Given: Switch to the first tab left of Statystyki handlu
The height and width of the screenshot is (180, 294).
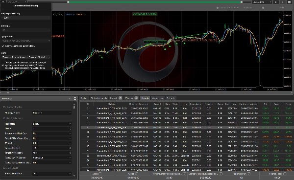Looking at the screenshot, I should click(x=84, y=98).
